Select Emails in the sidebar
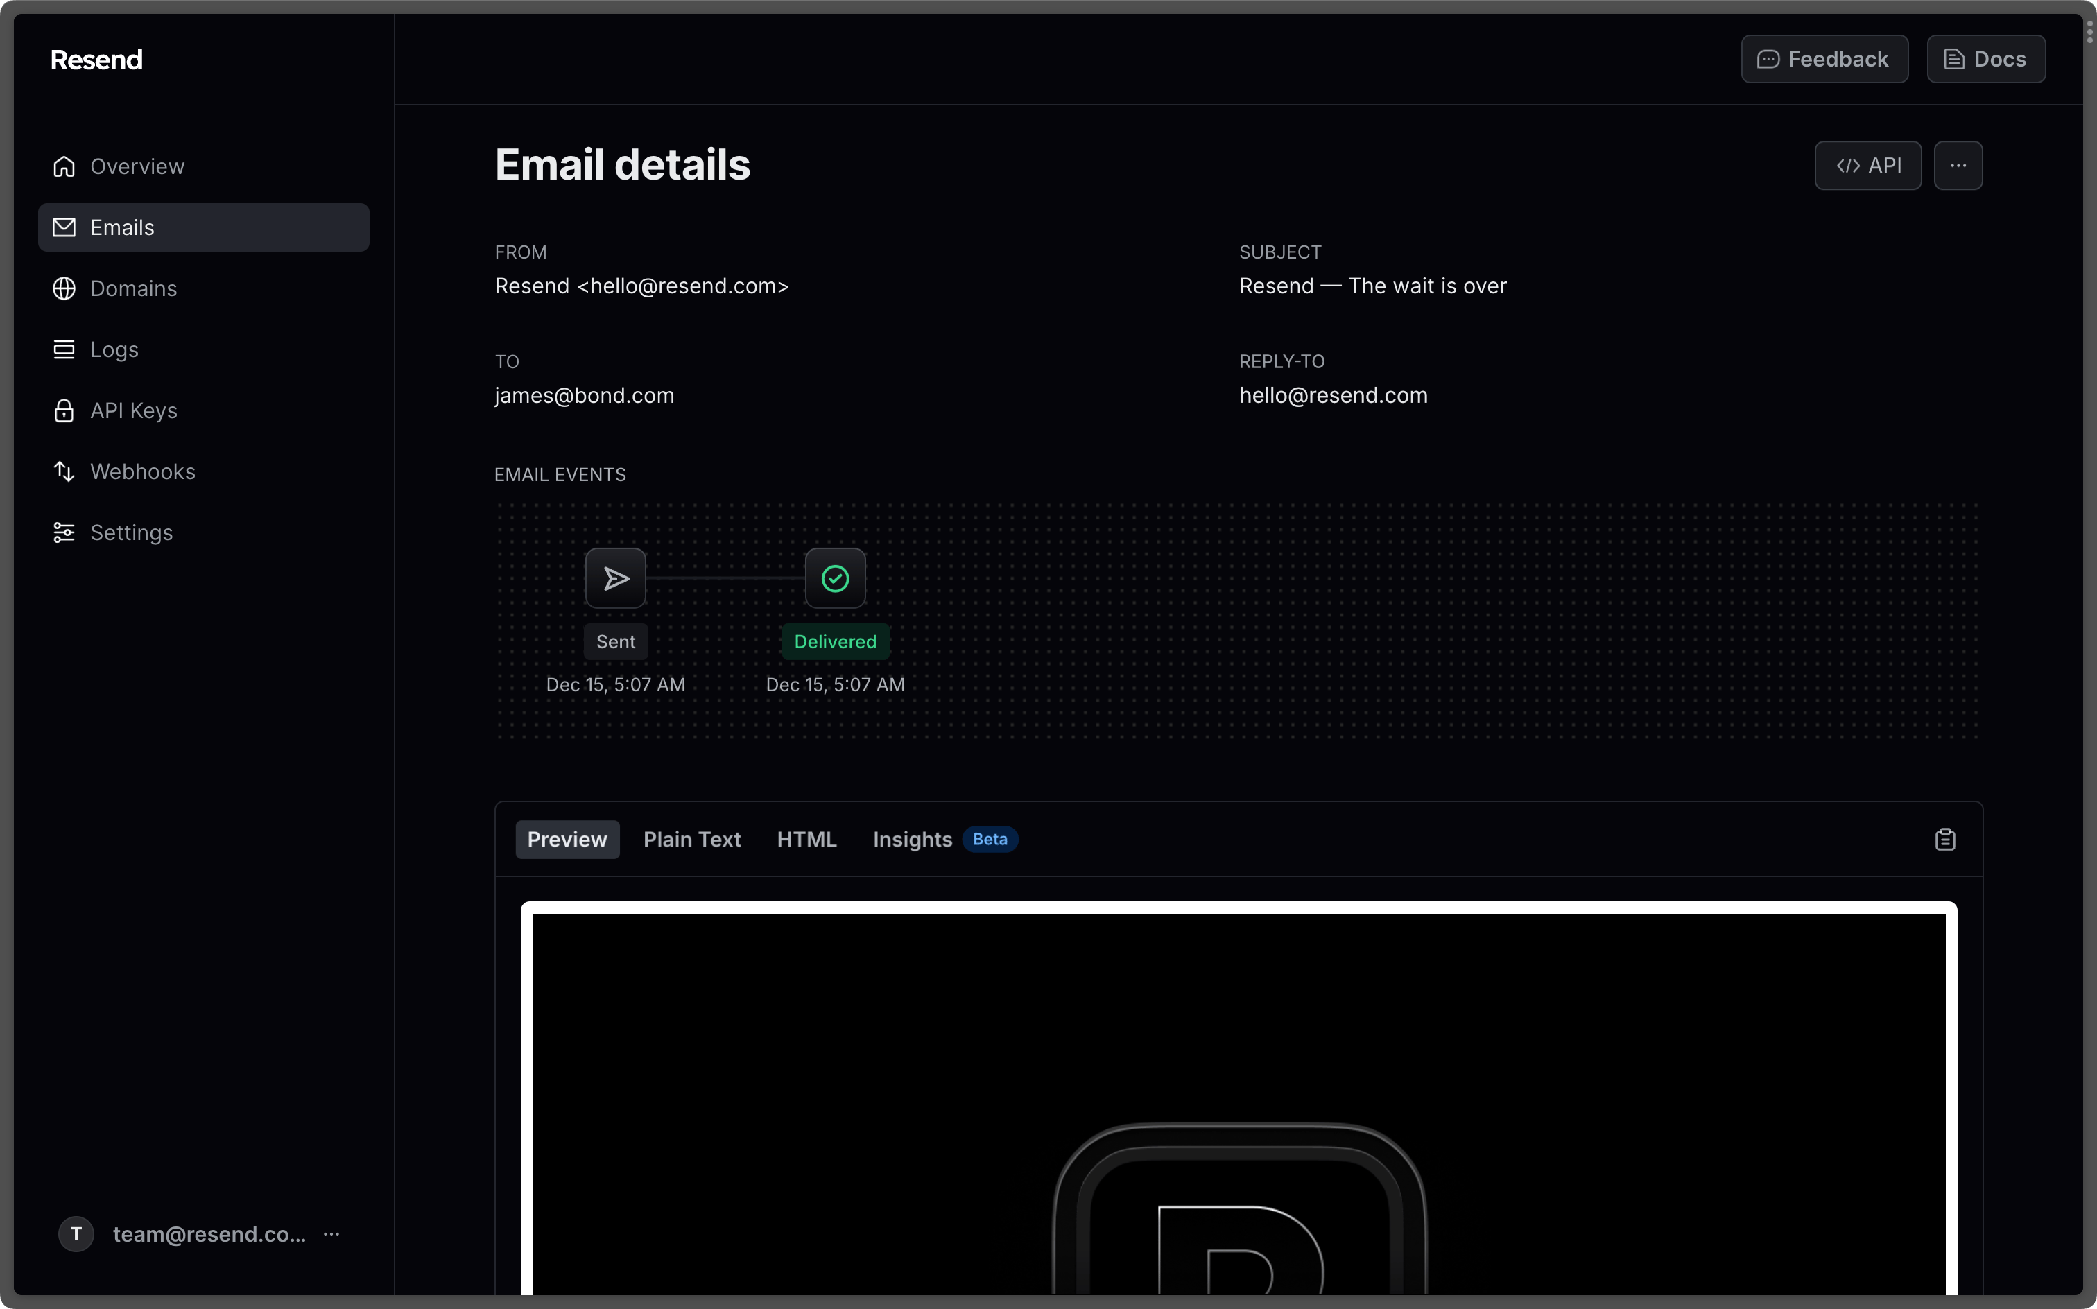 (203, 227)
